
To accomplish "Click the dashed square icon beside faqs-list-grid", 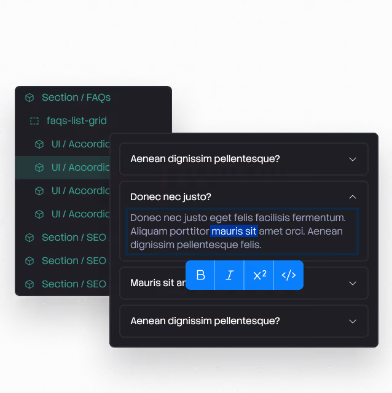I will [x=34, y=121].
